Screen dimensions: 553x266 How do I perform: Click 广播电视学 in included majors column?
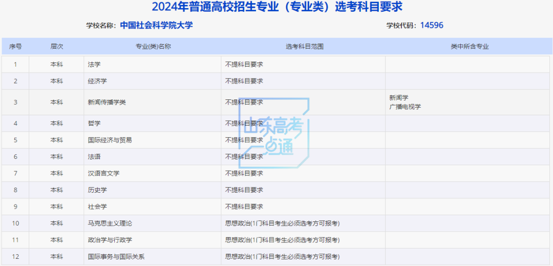tap(405, 107)
